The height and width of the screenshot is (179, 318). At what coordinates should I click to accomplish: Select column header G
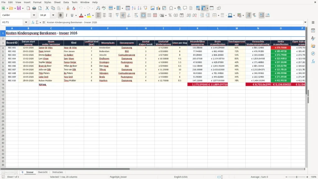tap(127, 28)
